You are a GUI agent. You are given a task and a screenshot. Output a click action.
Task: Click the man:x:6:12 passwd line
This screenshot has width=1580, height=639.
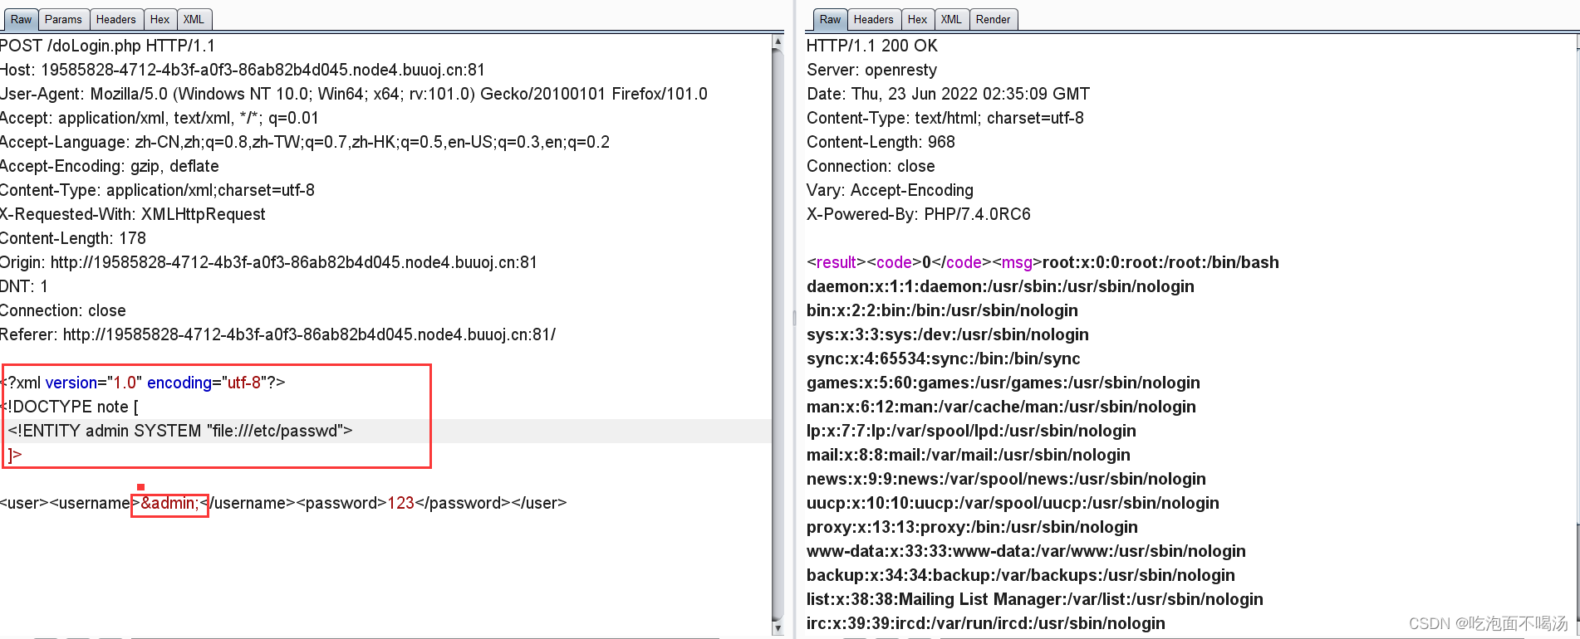click(1001, 407)
